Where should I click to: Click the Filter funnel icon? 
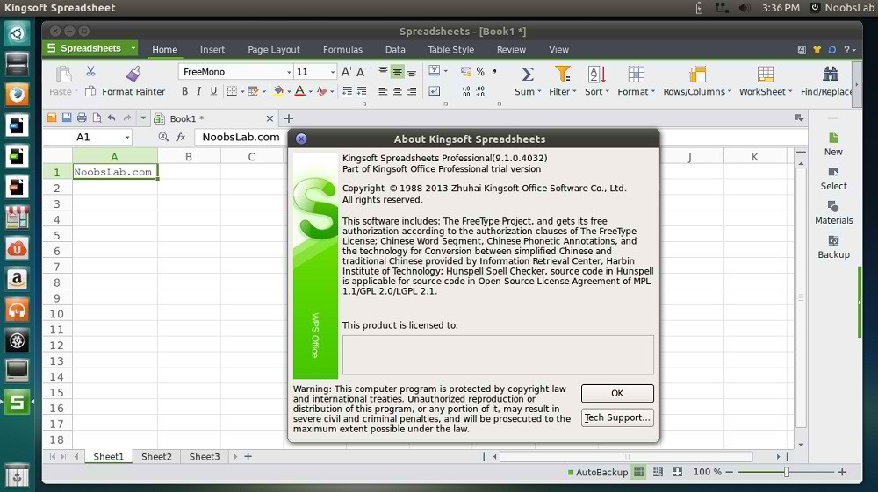[x=562, y=74]
